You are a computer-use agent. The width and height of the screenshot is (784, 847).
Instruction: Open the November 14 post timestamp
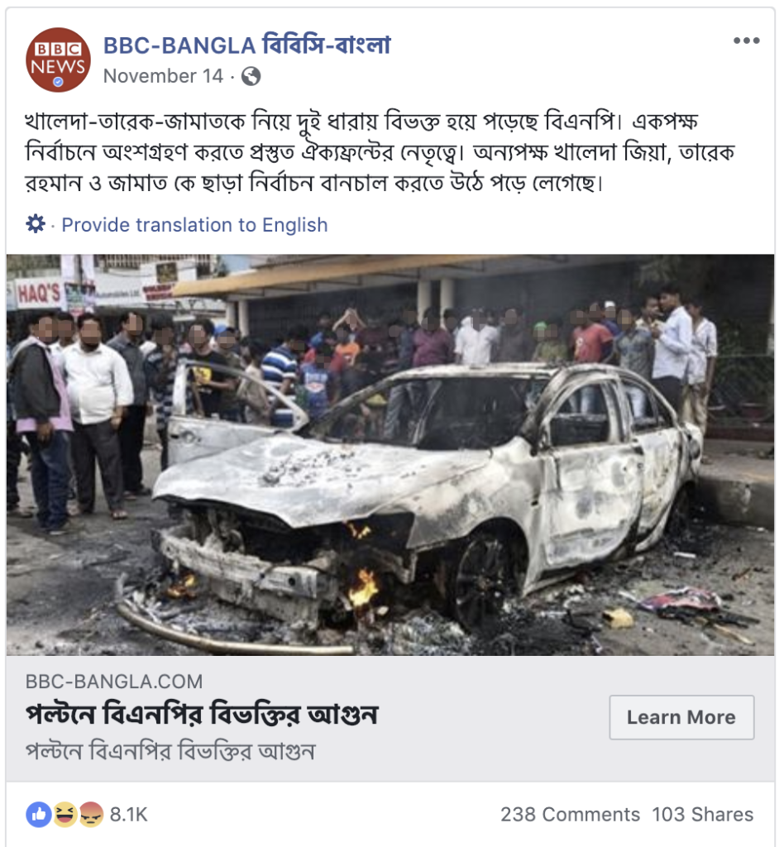tap(163, 76)
